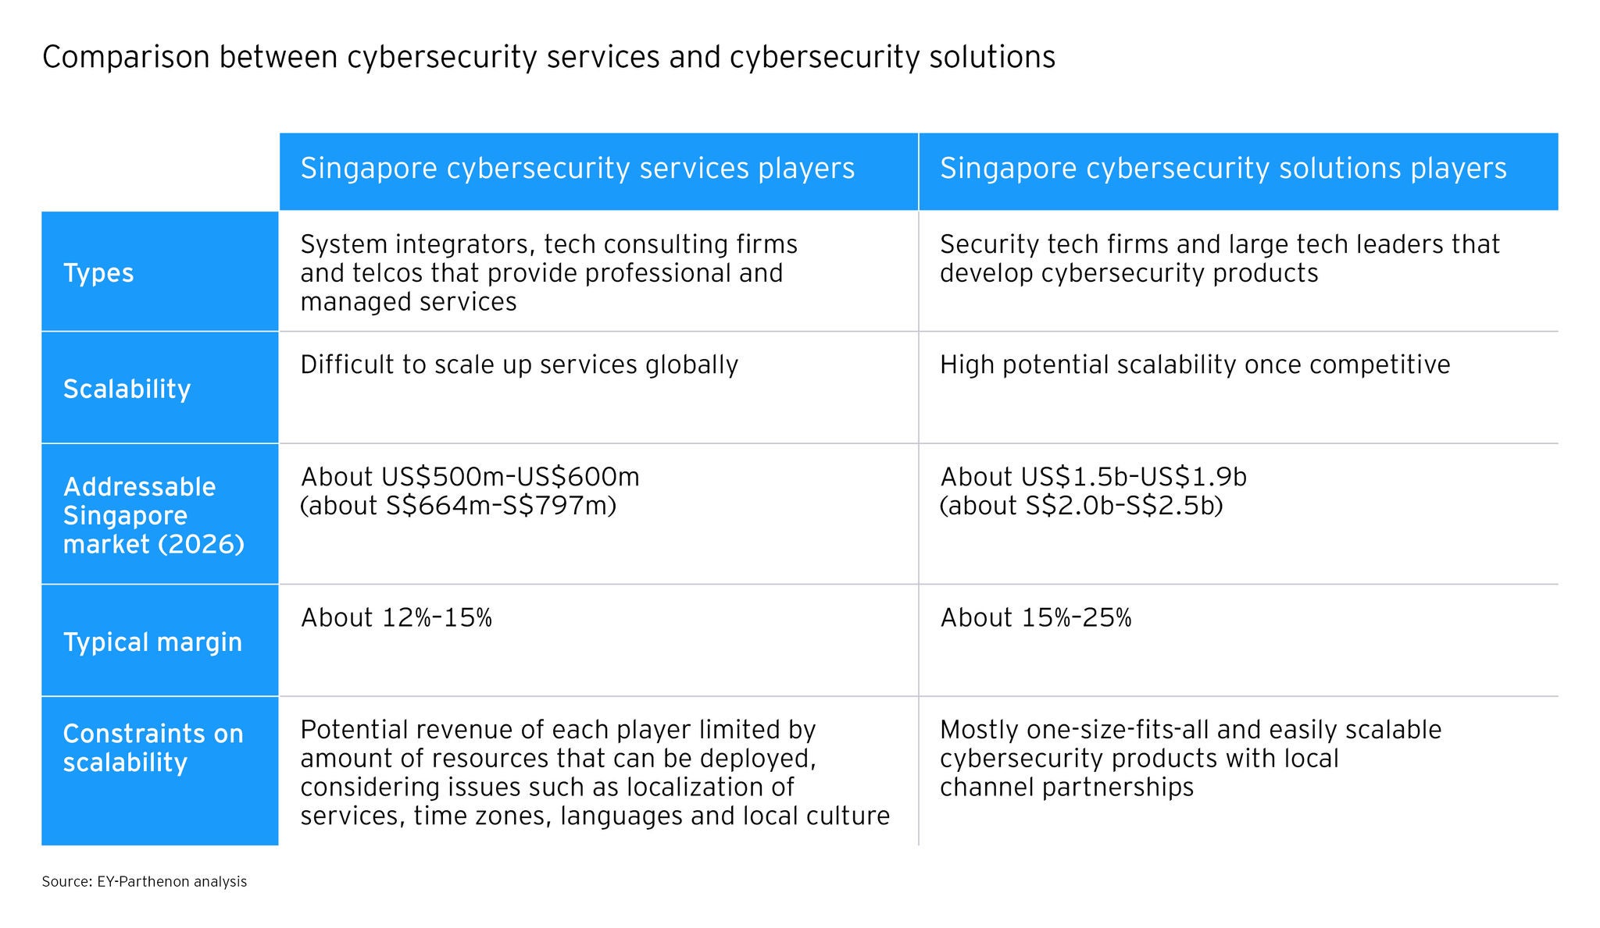Click the 'Typical margin' row header
The width and height of the screenshot is (1600, 928).
click(x=152, y=642)
